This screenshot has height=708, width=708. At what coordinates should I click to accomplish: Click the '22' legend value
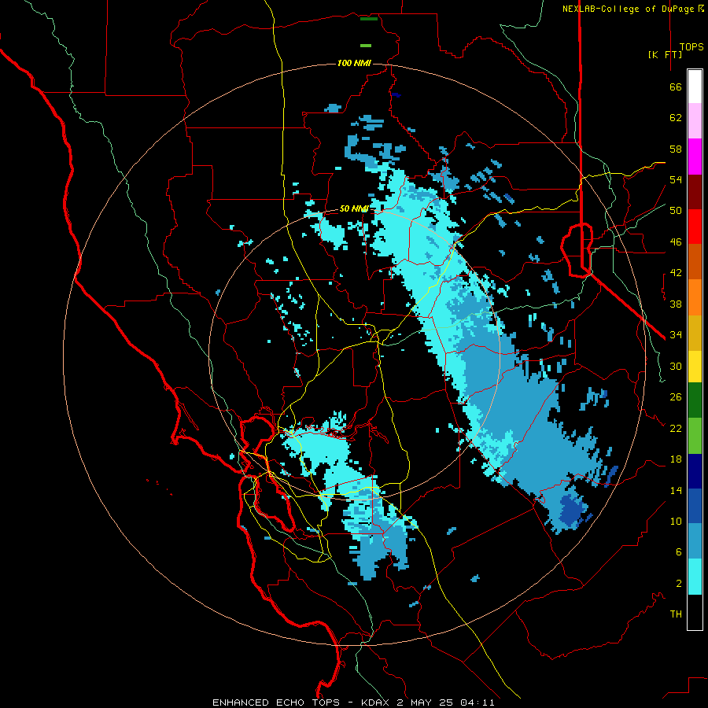click(x=676, y=428)
